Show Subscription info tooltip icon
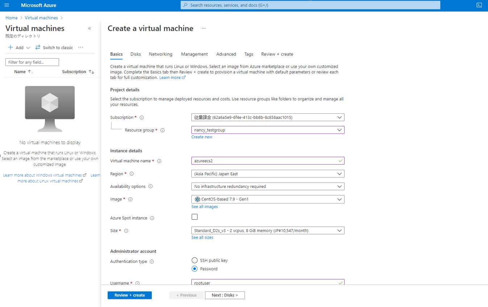This screenshot has height=307, width=488. pos(142,117)
